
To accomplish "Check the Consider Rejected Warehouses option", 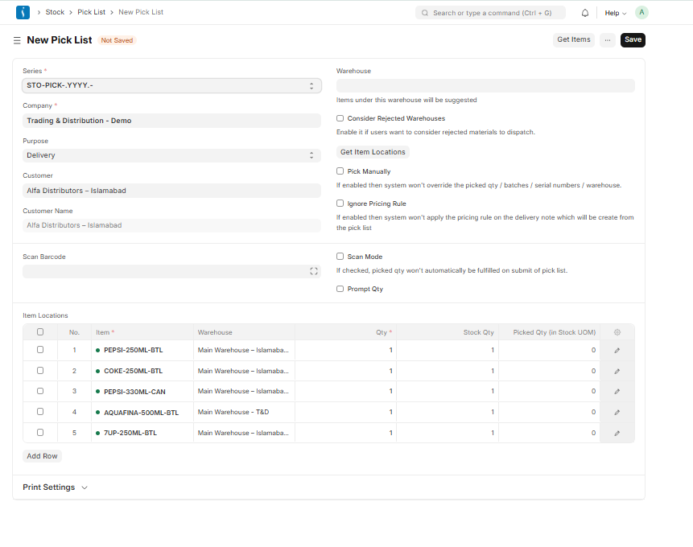I will [340, 117].
